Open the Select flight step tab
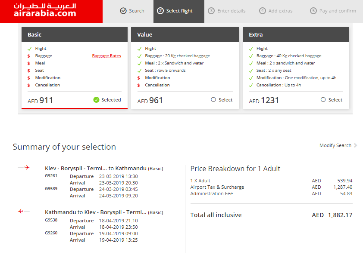This screenshot has height=255, width=363. pos(179,11)
